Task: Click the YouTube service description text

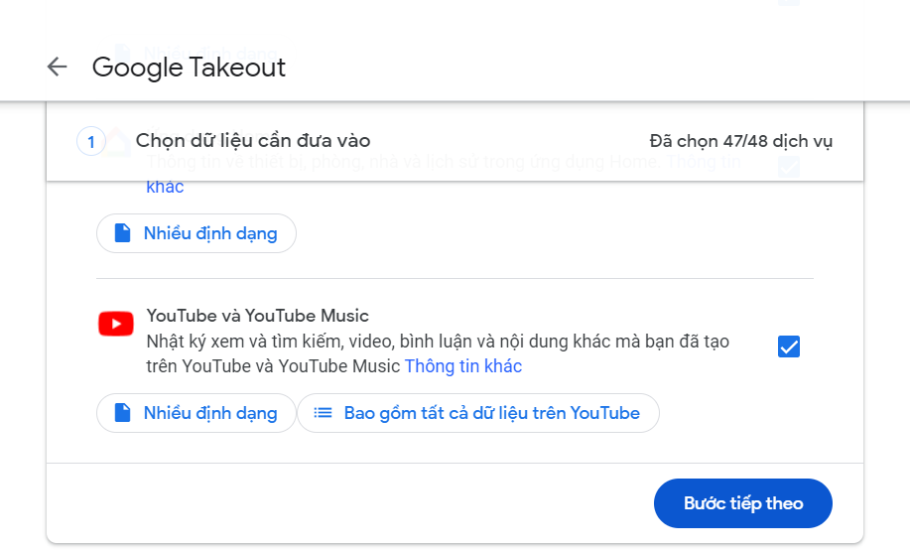Action: point(437,342)
